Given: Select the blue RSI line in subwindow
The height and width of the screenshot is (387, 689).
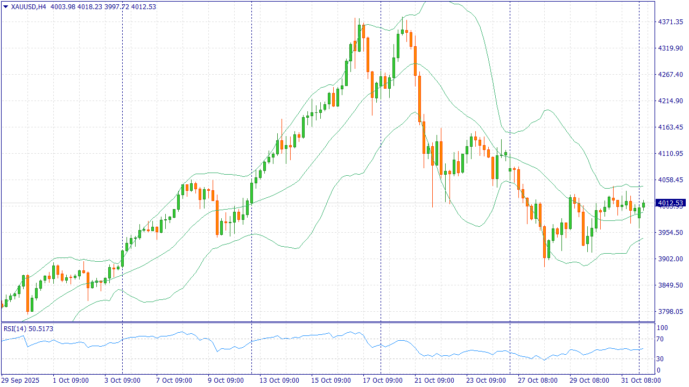Looking at the screenshot, I should tap(323, 335).
